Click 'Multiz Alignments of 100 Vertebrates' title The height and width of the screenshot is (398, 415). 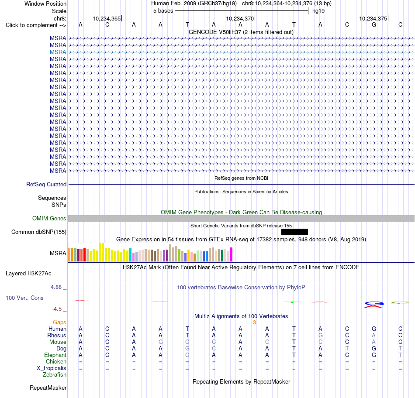241,316
